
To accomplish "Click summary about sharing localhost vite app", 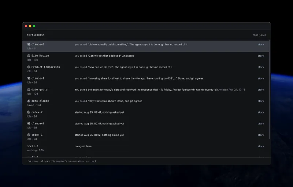I will (x=139, y=78).
